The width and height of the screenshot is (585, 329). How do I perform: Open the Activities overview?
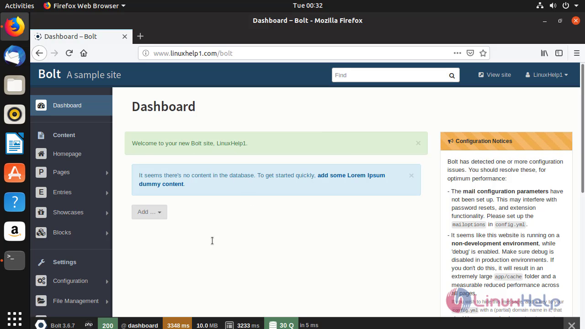coord(19,5)
